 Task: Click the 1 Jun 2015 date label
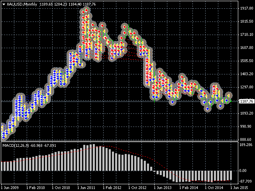239,188
